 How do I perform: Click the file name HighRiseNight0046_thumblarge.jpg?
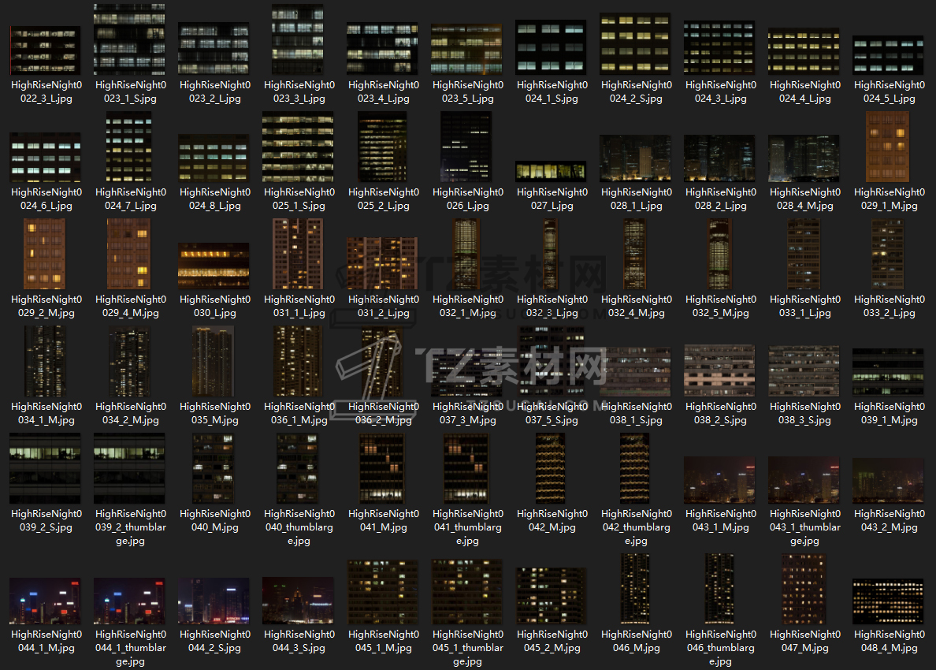tap(720, 647)
